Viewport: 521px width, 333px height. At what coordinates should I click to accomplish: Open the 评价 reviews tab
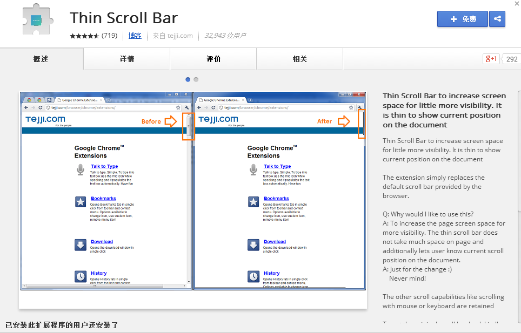tap(213, 59)
